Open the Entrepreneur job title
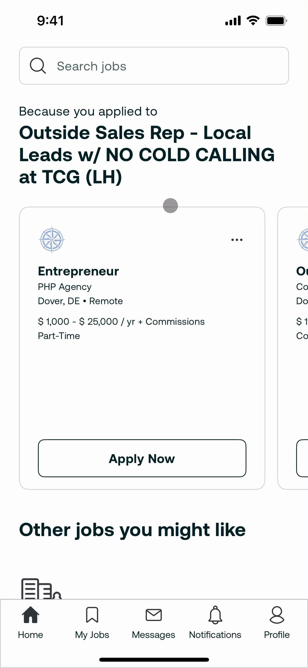308x668 pixels. tap(78, 271)
